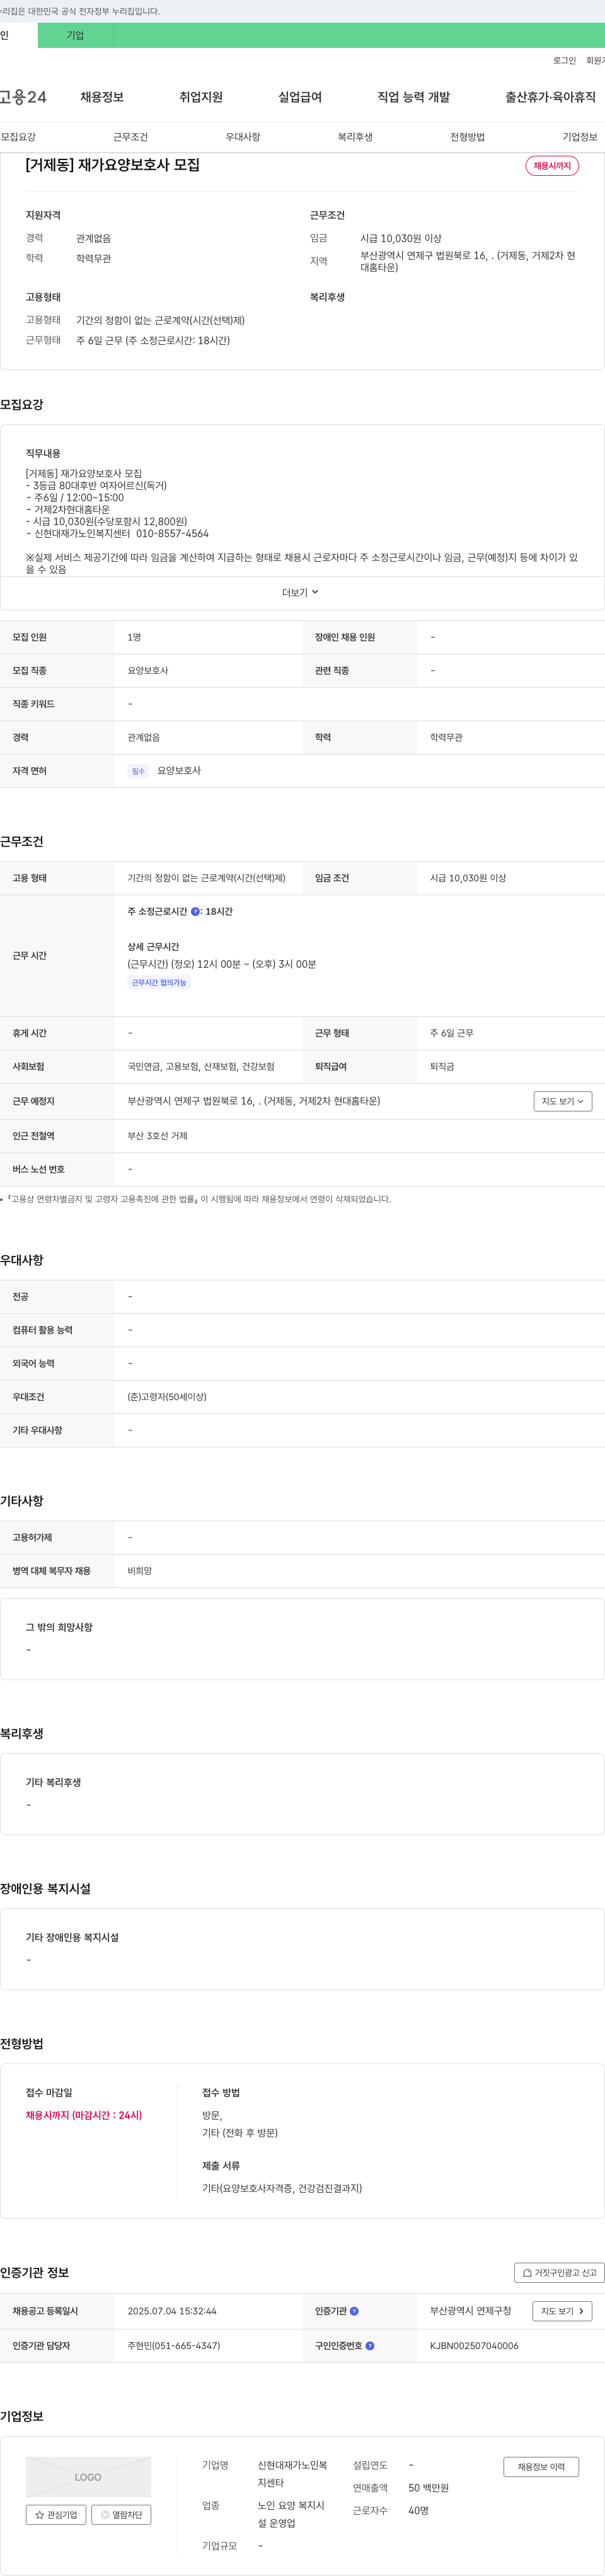This screenshot has width=605, height=2576.
Task: Click job title [거제동] 재가요양보호사 모집
Action: 113,165
